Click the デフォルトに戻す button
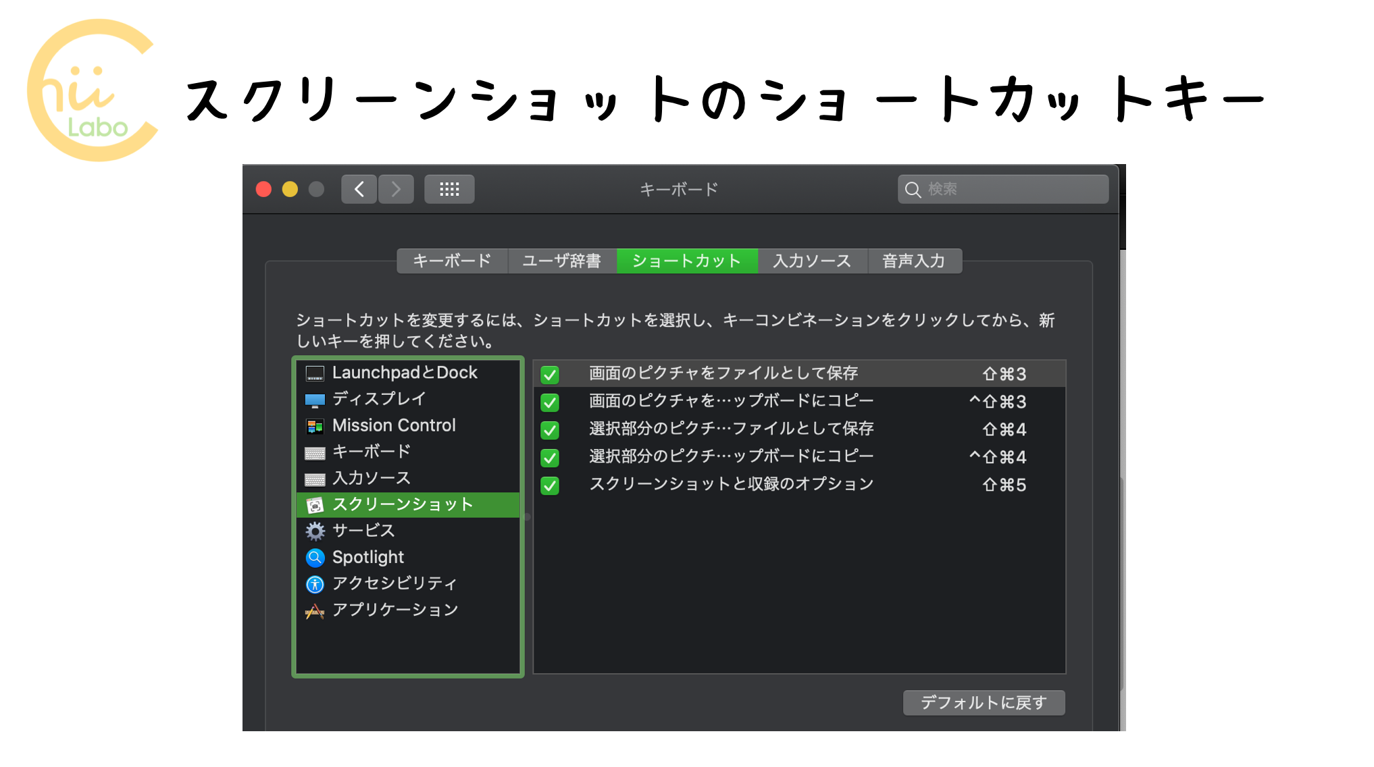 click(984, 702)
